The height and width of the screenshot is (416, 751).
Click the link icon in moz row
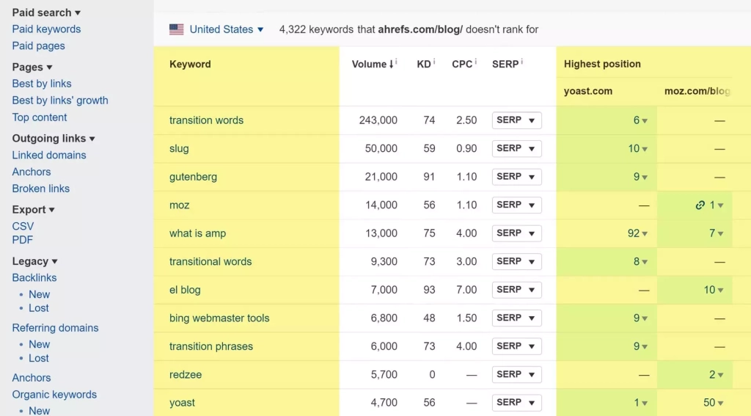point(700,205)
